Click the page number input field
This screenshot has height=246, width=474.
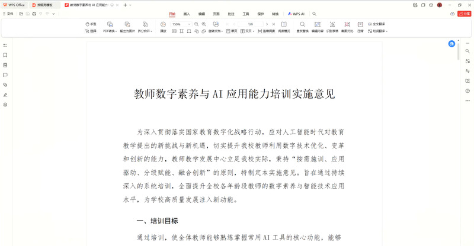(250, 24)
